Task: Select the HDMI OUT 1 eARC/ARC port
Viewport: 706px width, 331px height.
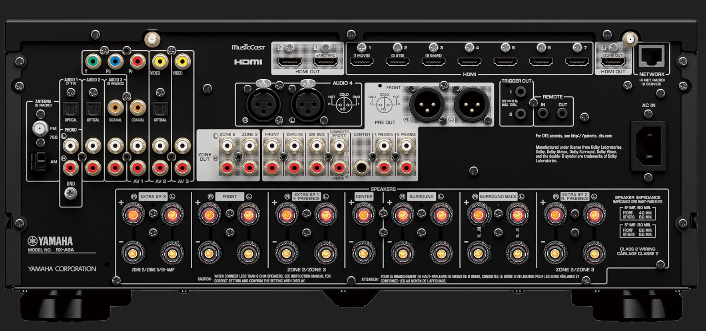Action: [x=325, y=62]
